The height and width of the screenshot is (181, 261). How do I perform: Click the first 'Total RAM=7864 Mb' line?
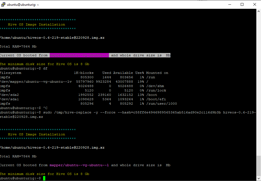(18, 46)
